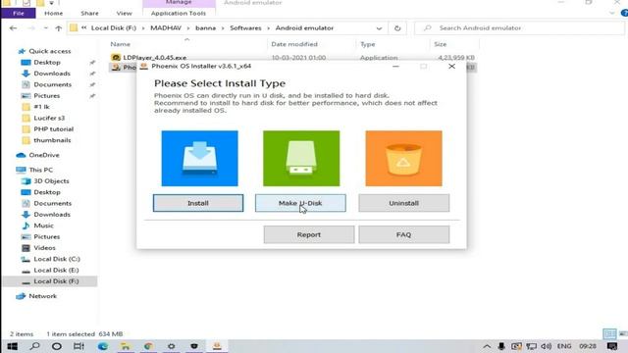Open the notification center icon

click(611, 346)
